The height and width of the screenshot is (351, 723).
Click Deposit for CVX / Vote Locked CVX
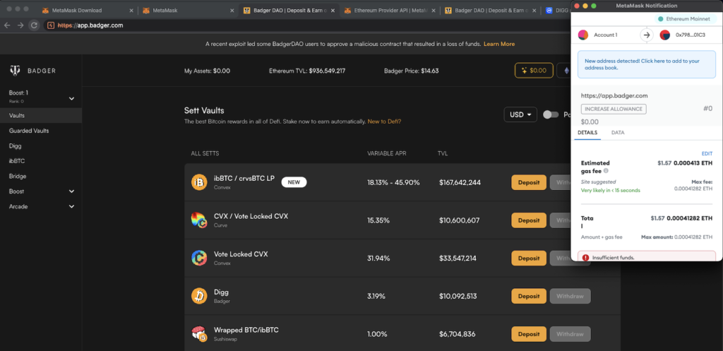click(528, 220)
